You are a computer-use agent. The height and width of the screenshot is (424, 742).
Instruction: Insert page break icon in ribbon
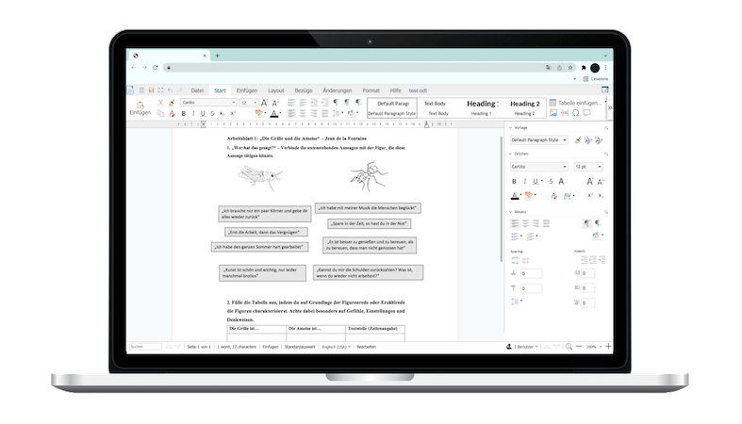(x=565, y=113)
